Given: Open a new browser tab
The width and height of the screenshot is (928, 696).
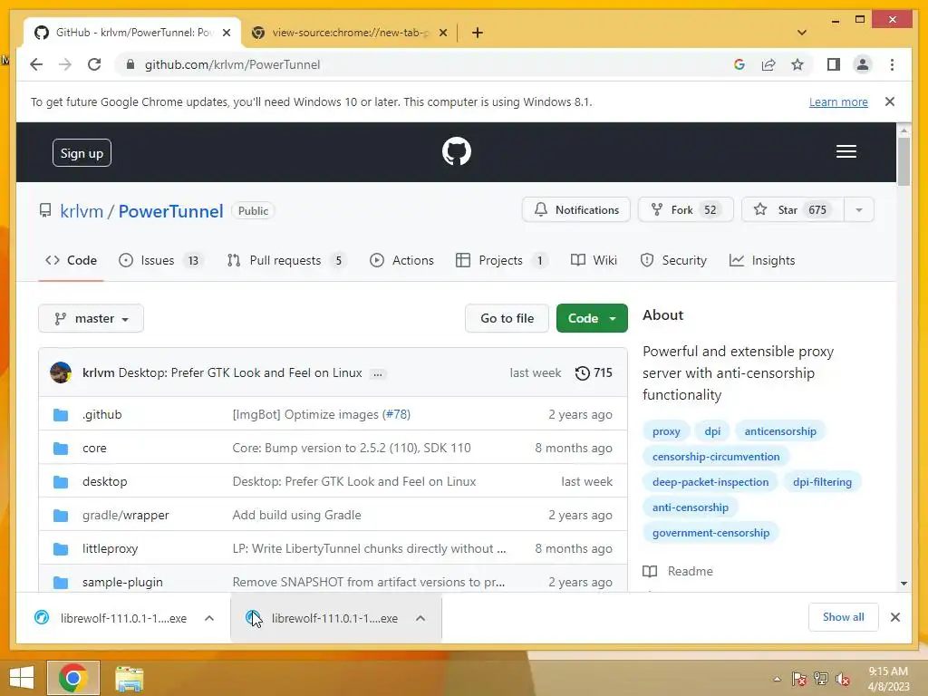Looking at the screenshot, I should point(477,33).
